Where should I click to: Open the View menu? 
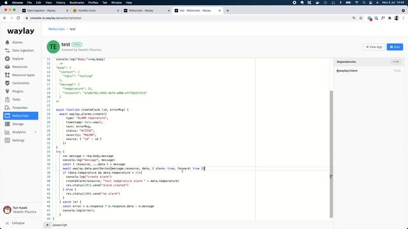(48, 3)
